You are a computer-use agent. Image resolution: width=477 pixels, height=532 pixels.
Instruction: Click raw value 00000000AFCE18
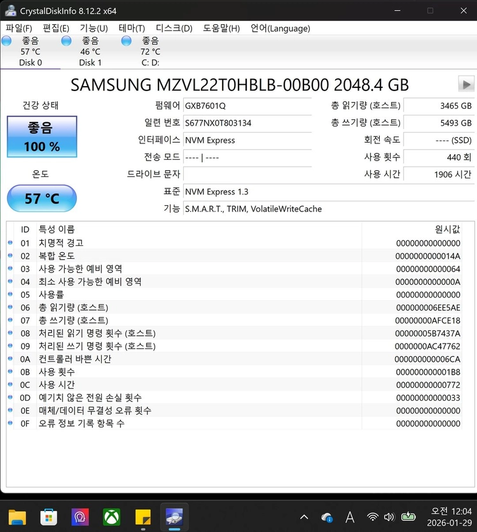tap(427, 320)
